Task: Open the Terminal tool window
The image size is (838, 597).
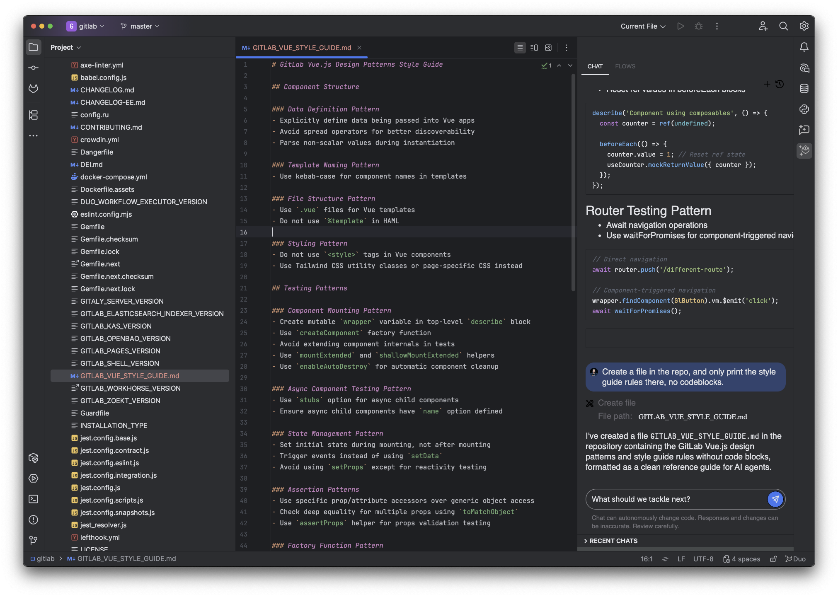Action: 34,499
